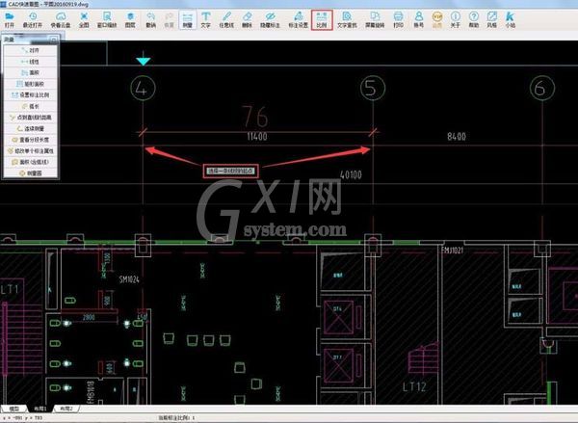Image resolution: width=578 pixels, height=423 pixels.
Task: Toggle the 隐藏标注 hide annotations icon
Action: pyautogui.click(x=270, y=19)
